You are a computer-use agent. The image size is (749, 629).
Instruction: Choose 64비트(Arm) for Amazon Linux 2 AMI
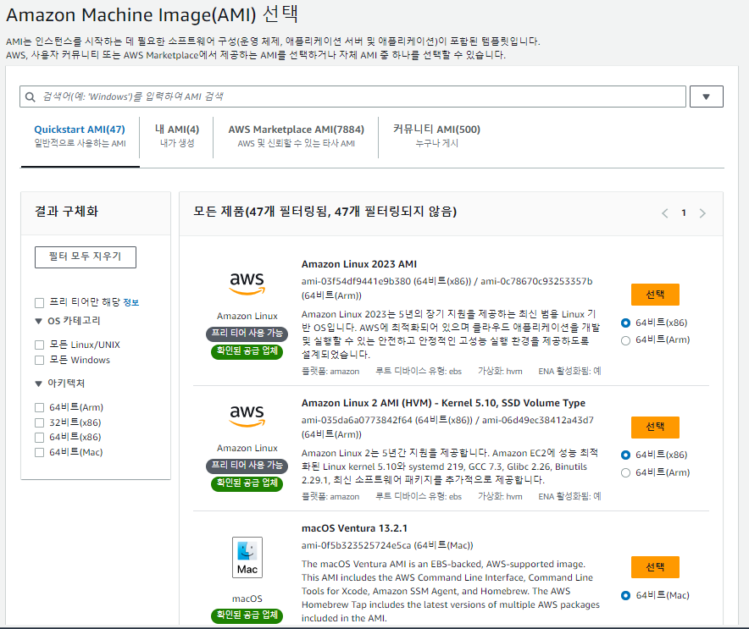[x=625, y=472]
